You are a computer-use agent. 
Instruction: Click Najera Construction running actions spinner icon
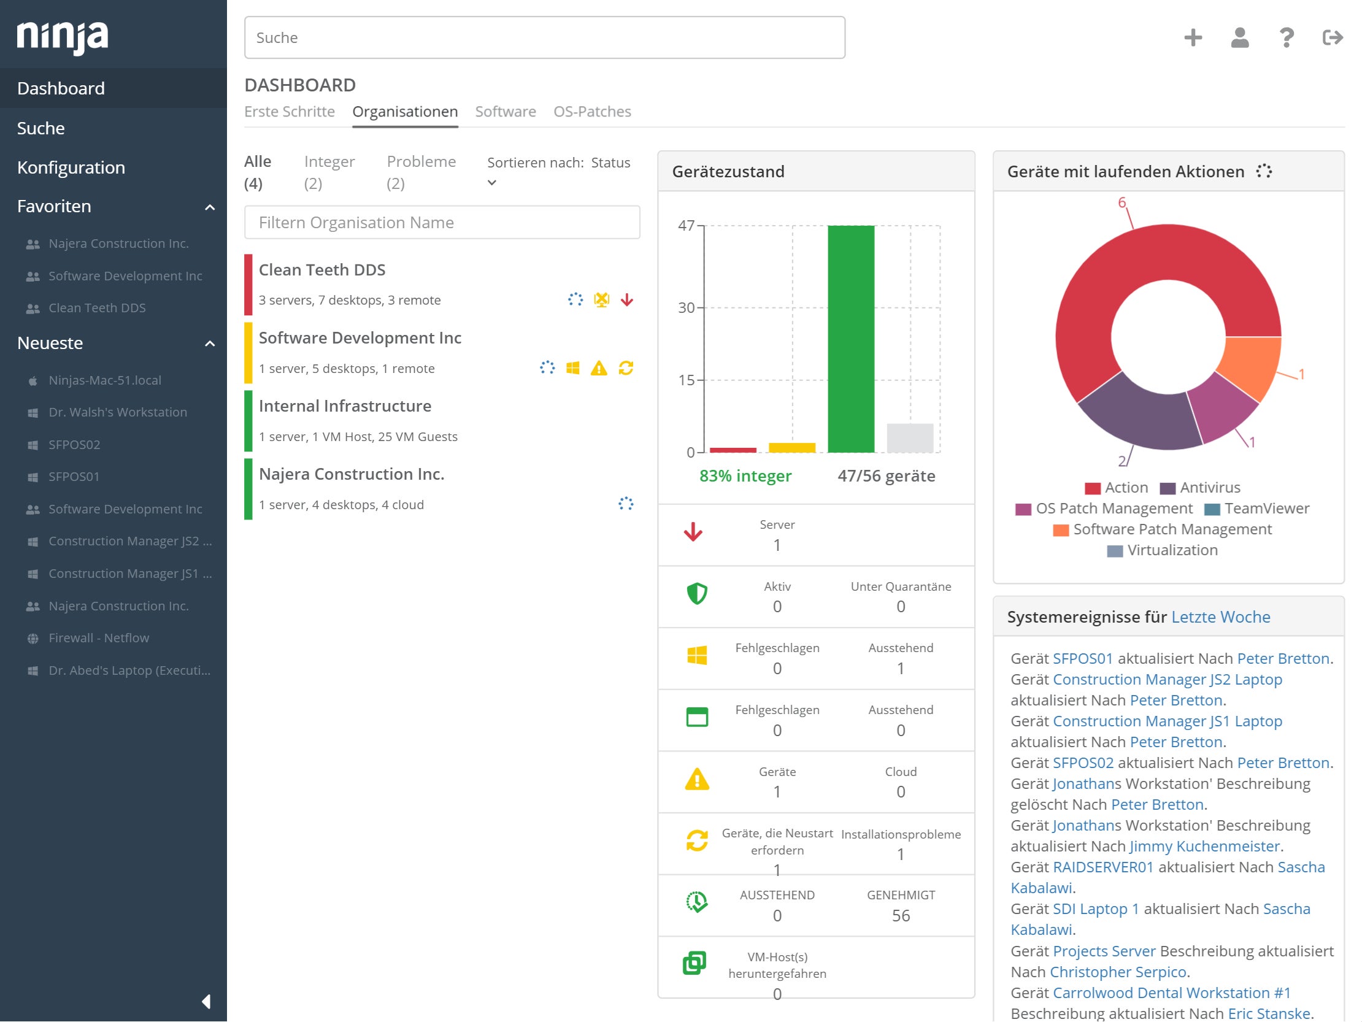626,504
